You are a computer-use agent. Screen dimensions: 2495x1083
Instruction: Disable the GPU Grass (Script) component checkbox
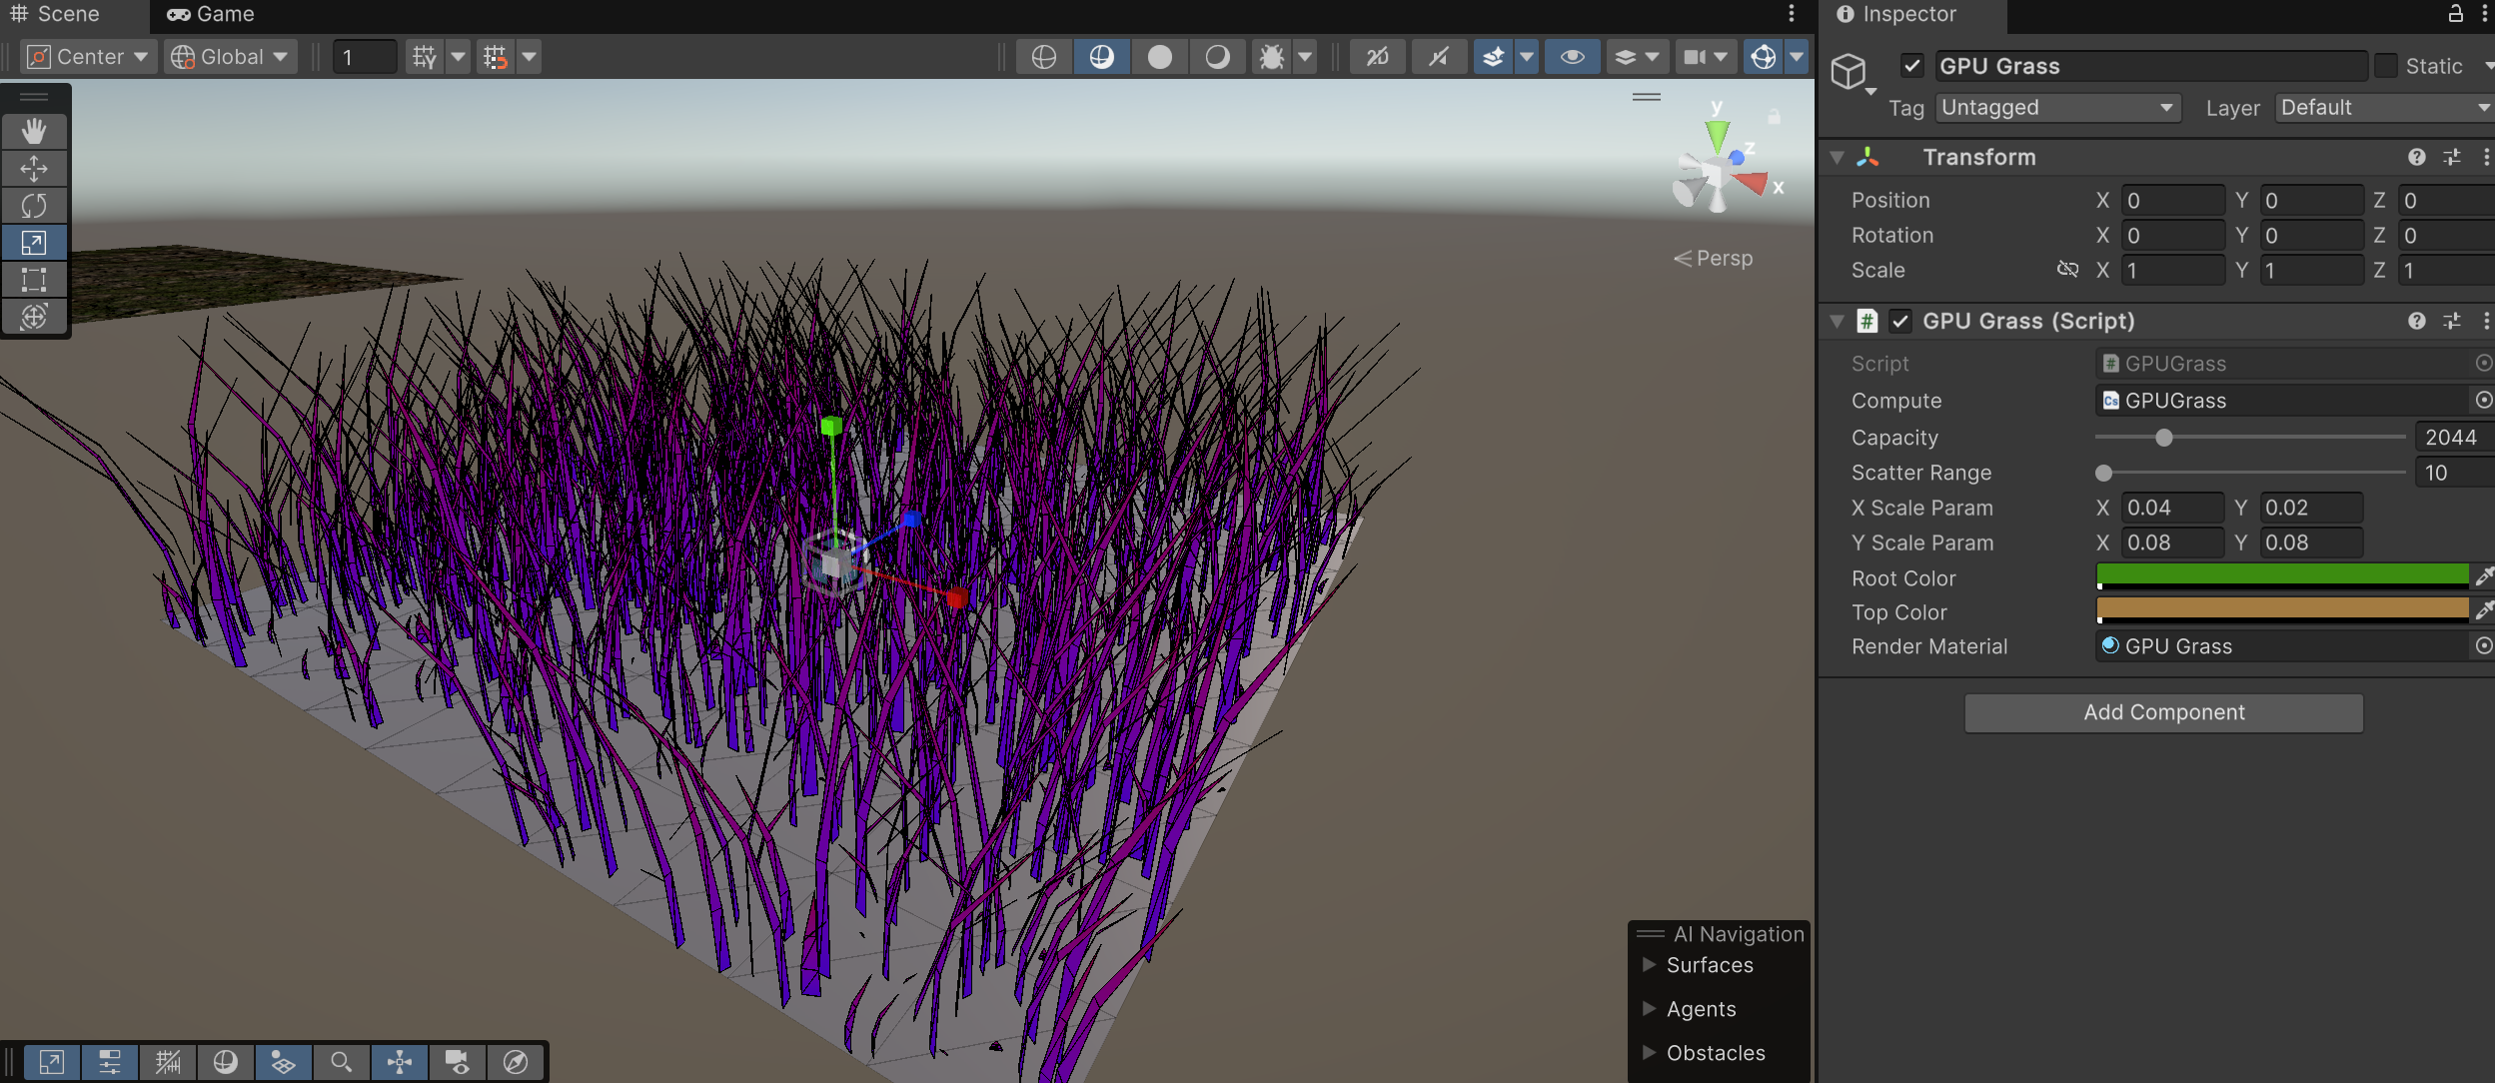[1900, 321]
